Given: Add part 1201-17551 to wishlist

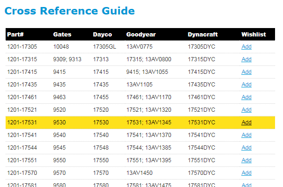Looking at the screenshot, I should click(x=246, y=160).
